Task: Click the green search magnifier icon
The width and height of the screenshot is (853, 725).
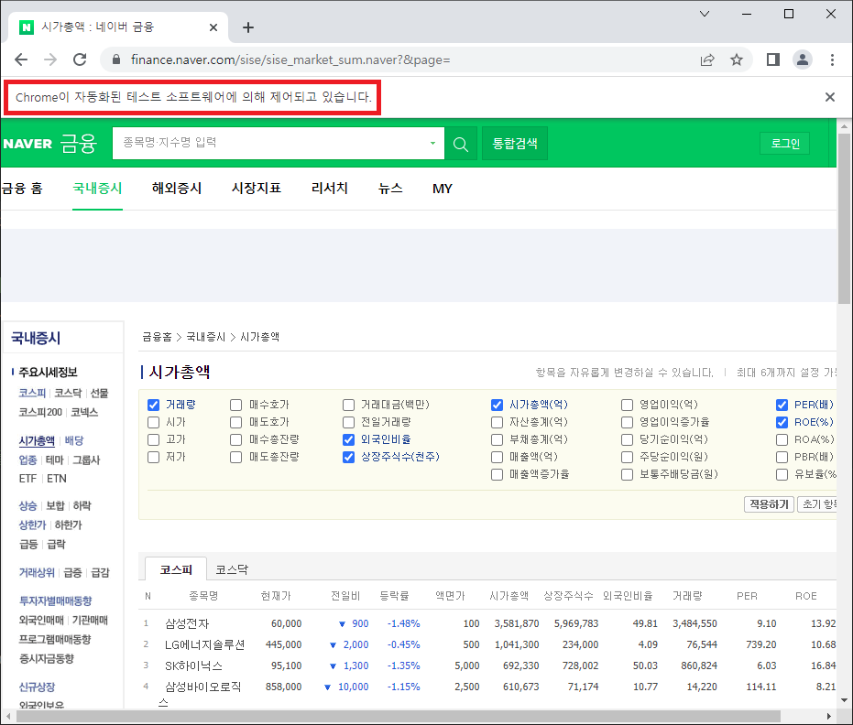Action: 461,144
